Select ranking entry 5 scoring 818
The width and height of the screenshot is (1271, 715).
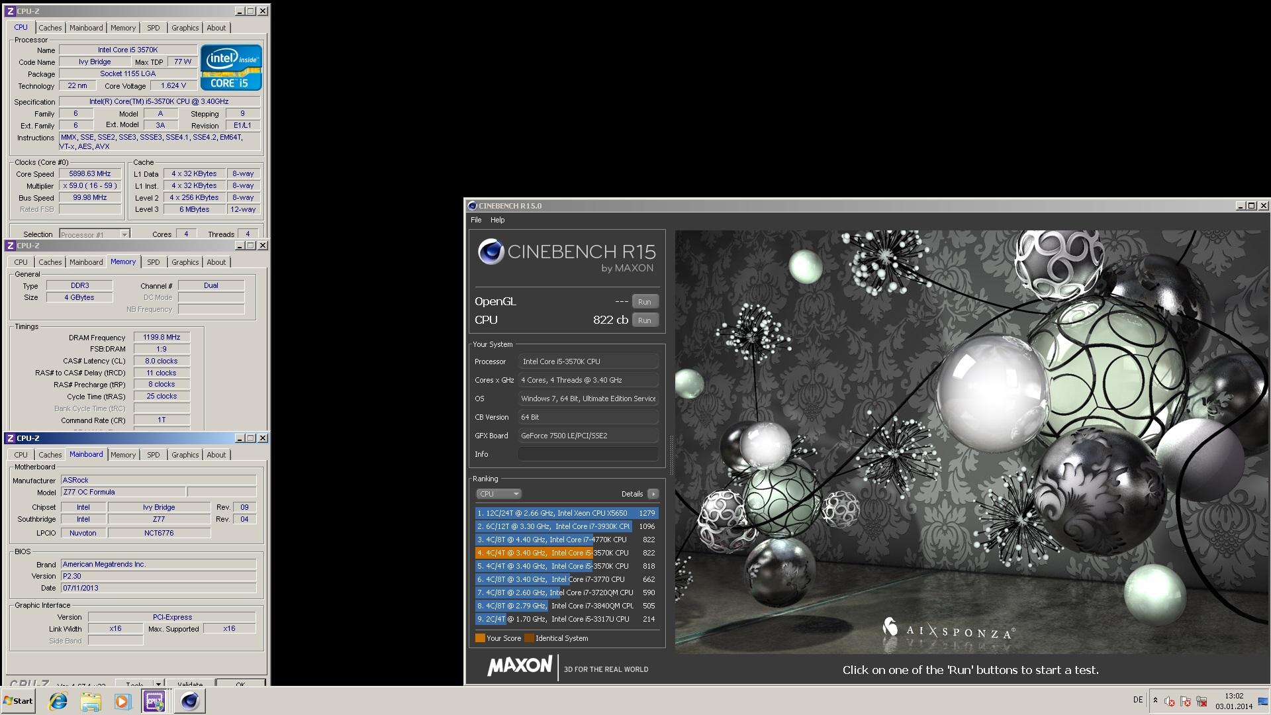pyautogui.click(x=567, y=566)
